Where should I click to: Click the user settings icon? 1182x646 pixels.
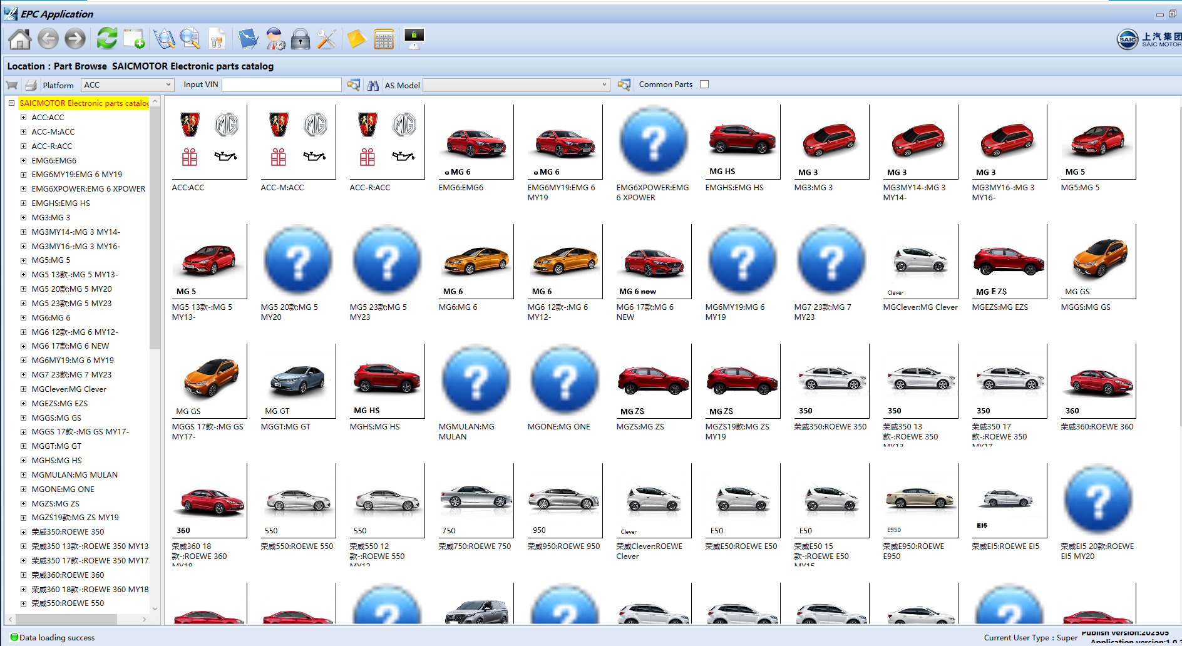pyautogui.click(x=275, y=39)
